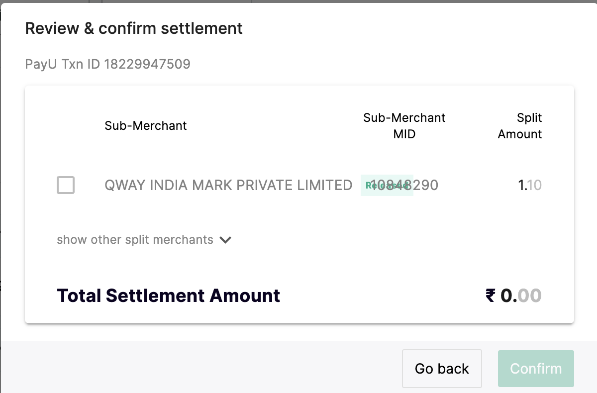The height and width of the screenshot is (393, 597).
Task: Click the Split Amount column header
Action: (520, 126)
